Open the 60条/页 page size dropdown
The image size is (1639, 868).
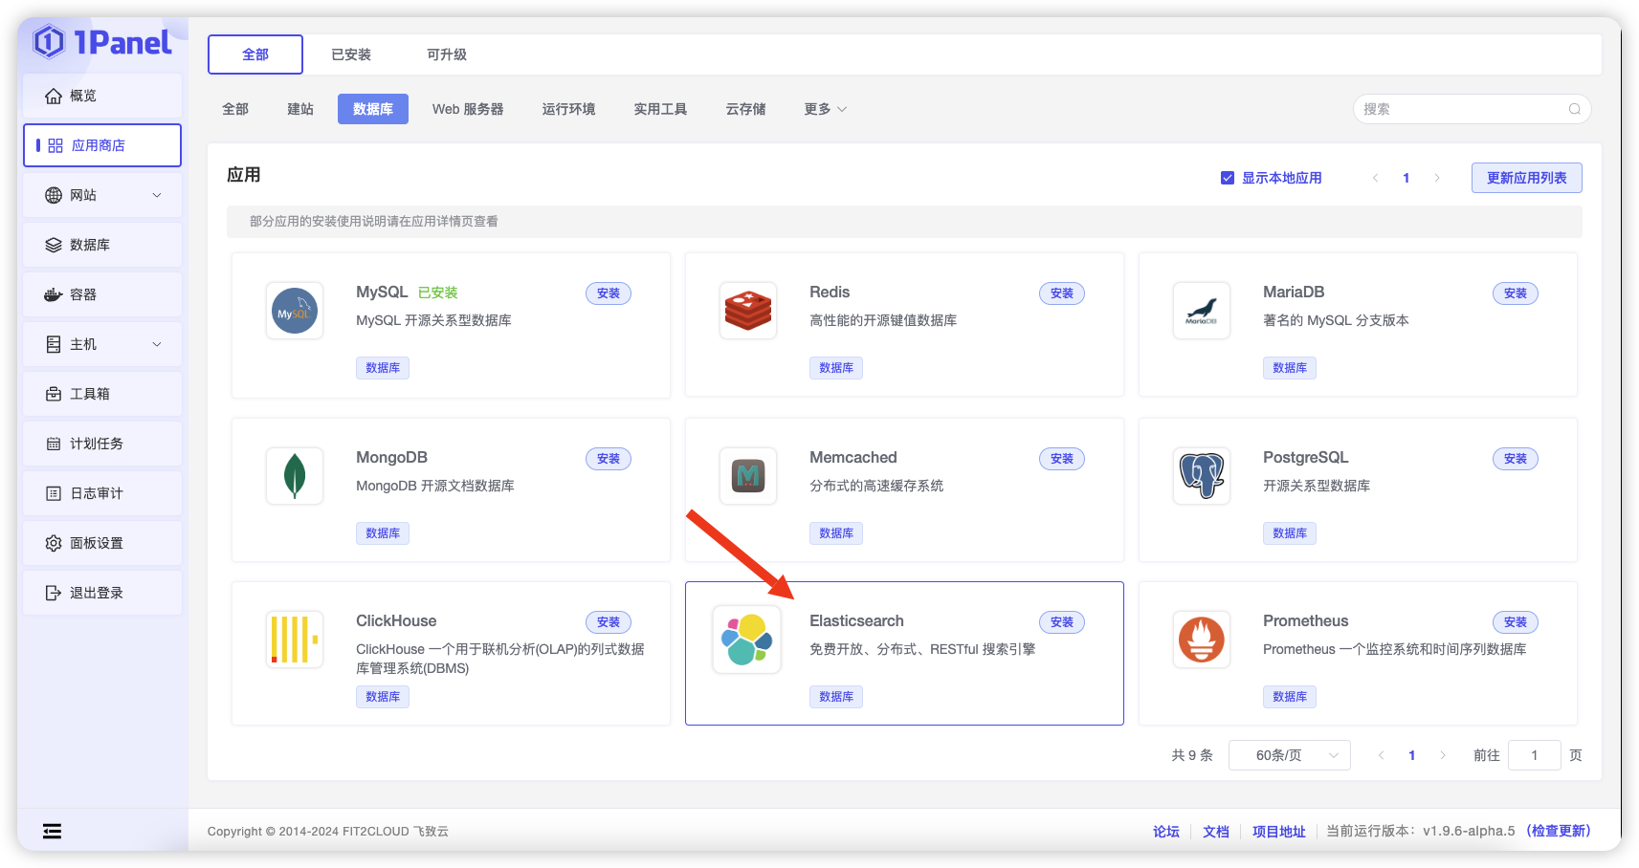click(1290, 755)
